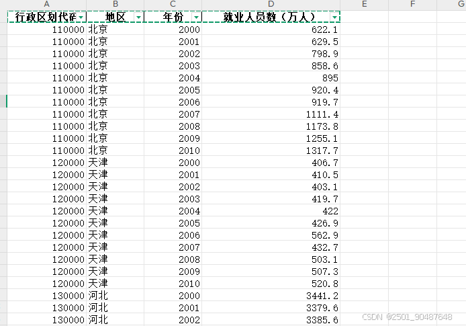
Task: Open the filter dropdown for 年份 column
Action: [196, 17]
